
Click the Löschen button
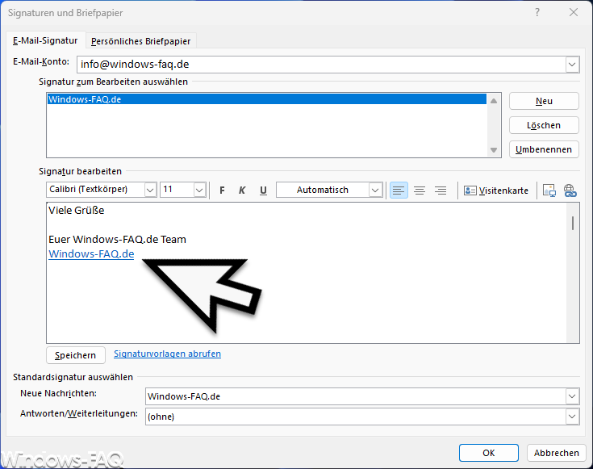[x=544, y=125]
